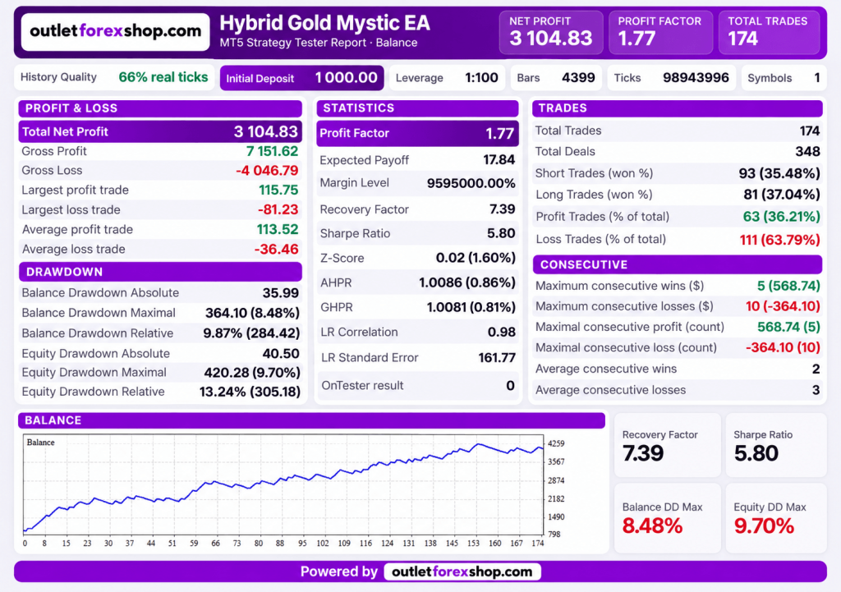Image resolution: width=841 pixels, height=592 pixels.
Task: Click AHPR value '1.0086 (0.86%)'
Action: click(466, 282)
